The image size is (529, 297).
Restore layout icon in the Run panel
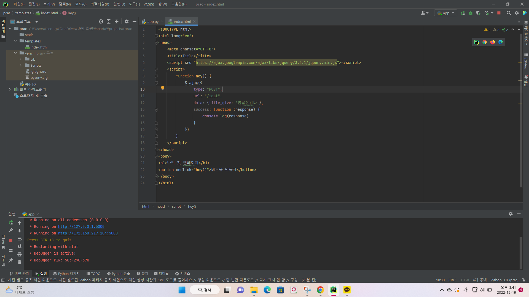point(11,250)
